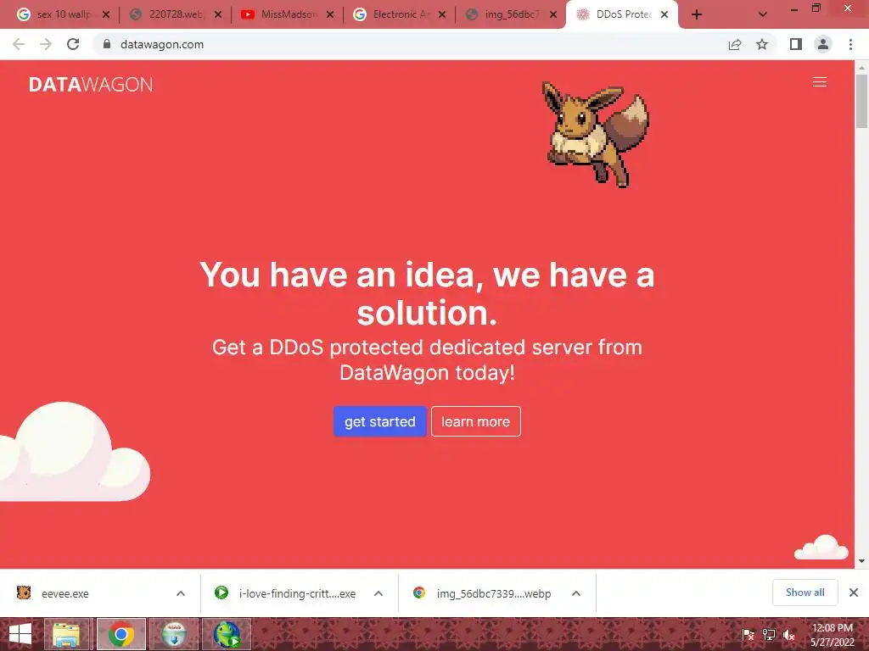Image resolution: width=869 pixels, height=651 pixels.
Task: Click the padlock site info icon
Action: pyautogui.click(x=107, y=44)
